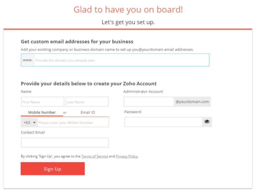Screen dimensions: 256x191
Task: Click the @yourdomain.com suffix label
Action: pyautogui.click(x=192, y=102)
